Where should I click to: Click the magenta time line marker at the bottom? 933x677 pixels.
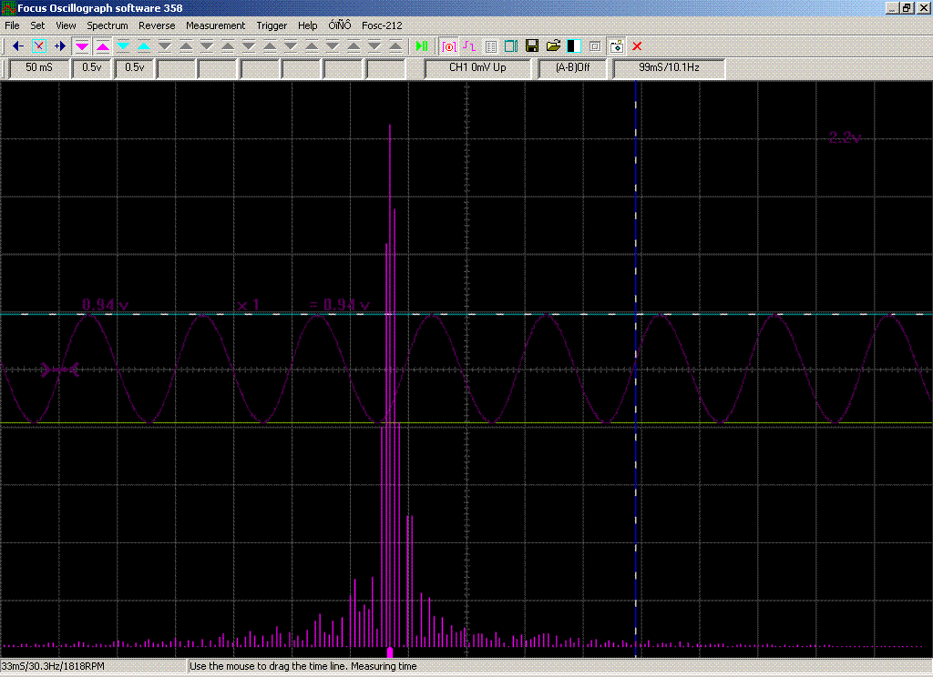click(x=390, y=652)
